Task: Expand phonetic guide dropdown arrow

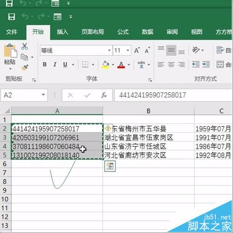Action: tap(149, 64)
